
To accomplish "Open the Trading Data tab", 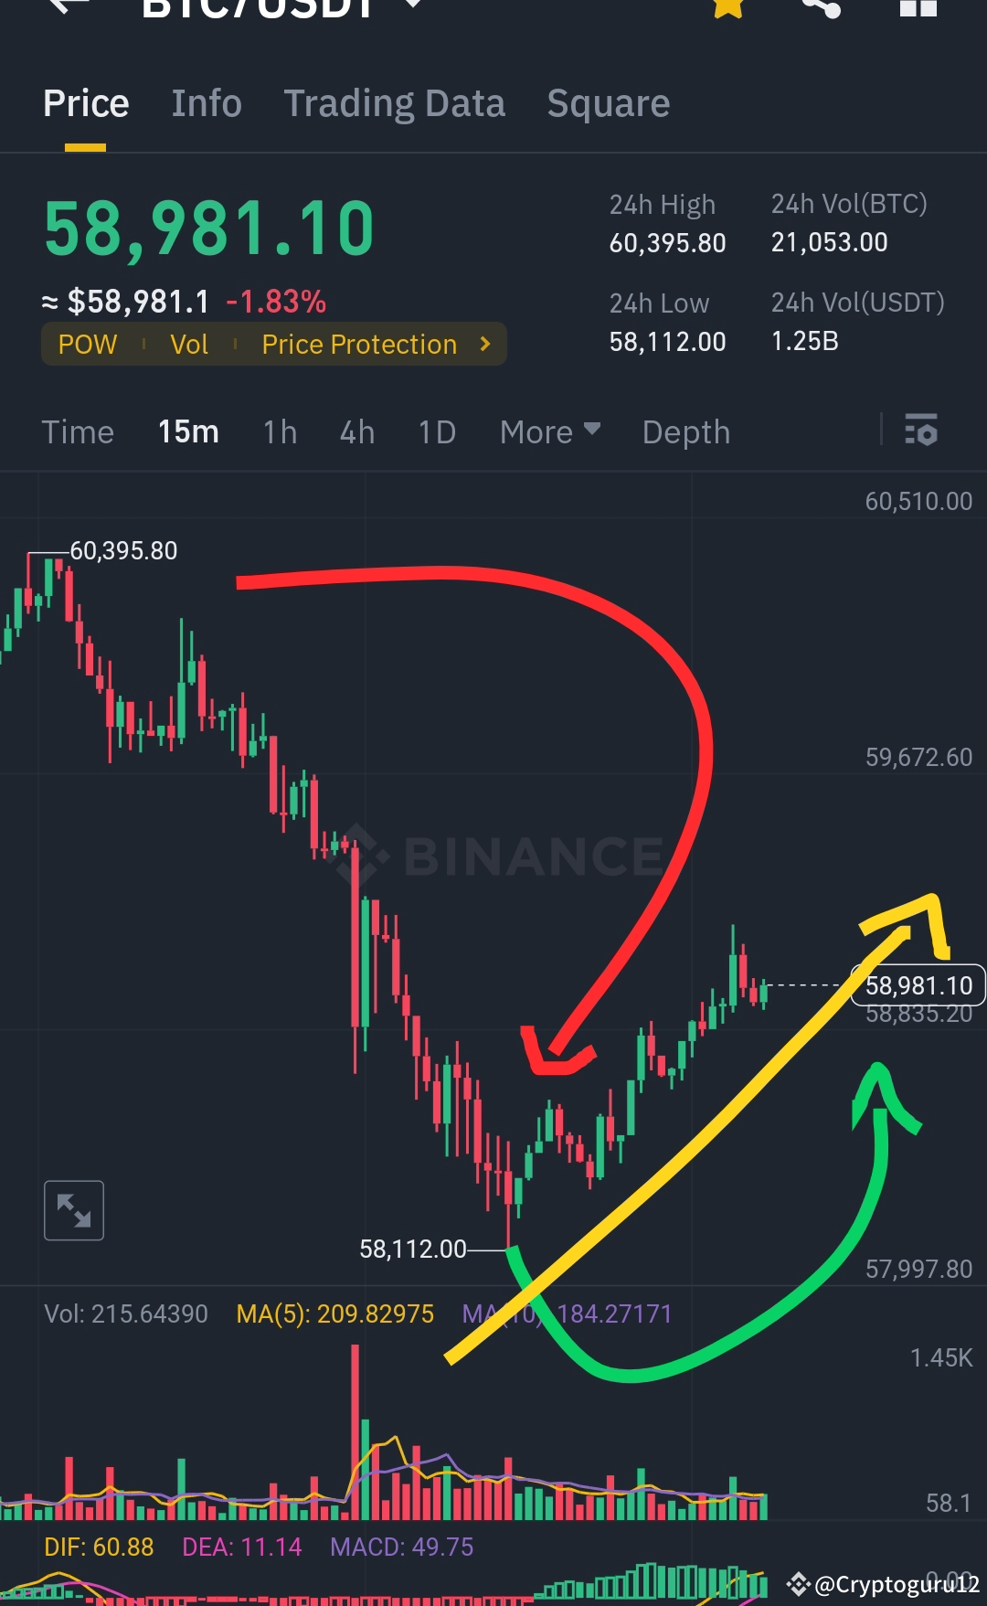I will pos(395,103).
